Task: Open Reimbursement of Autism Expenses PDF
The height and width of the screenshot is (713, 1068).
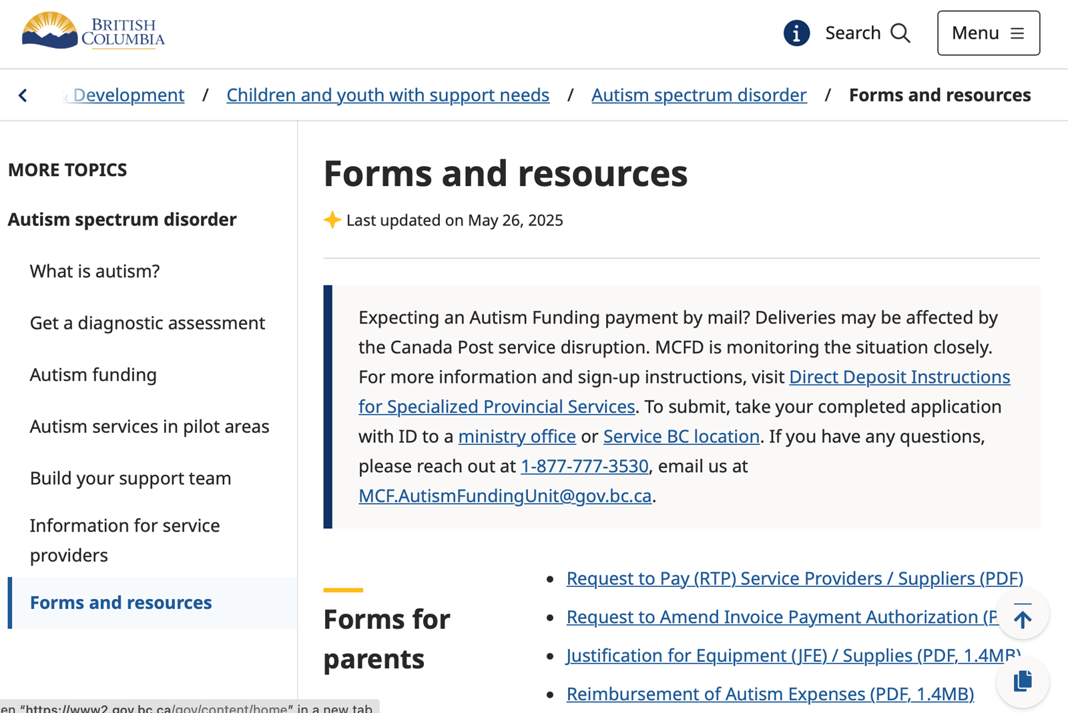Action: point(770,694)
